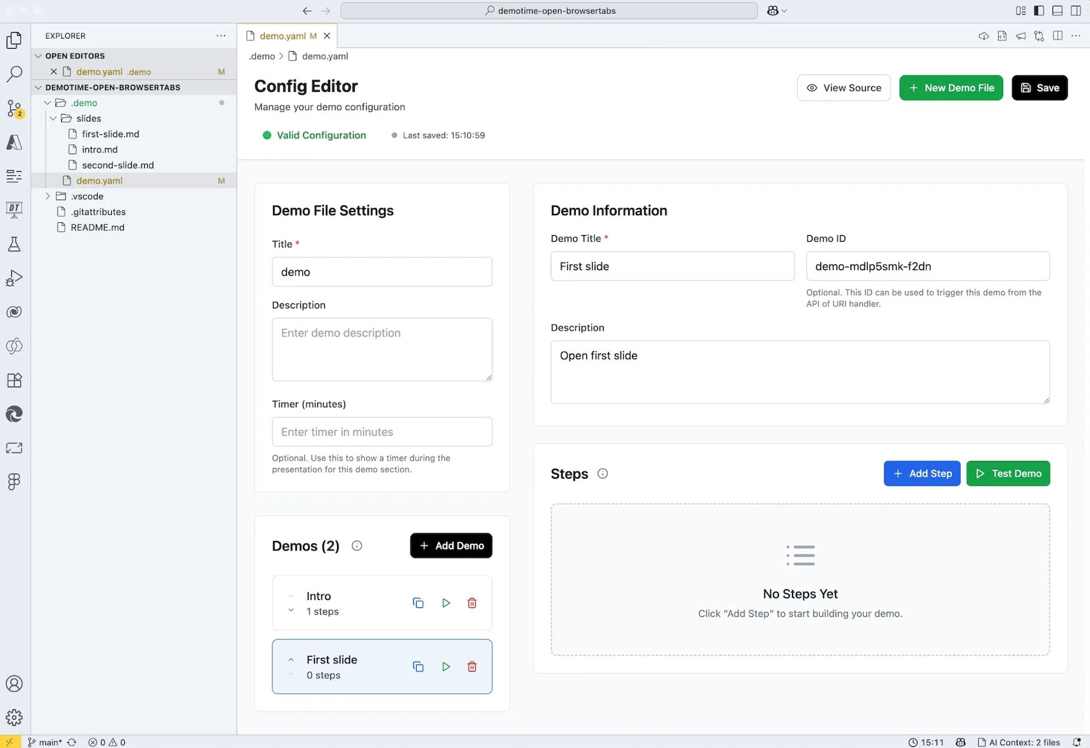Open the Source Control view icon
The height and width of the screenshot is (748, 1090).
point(14,108)
